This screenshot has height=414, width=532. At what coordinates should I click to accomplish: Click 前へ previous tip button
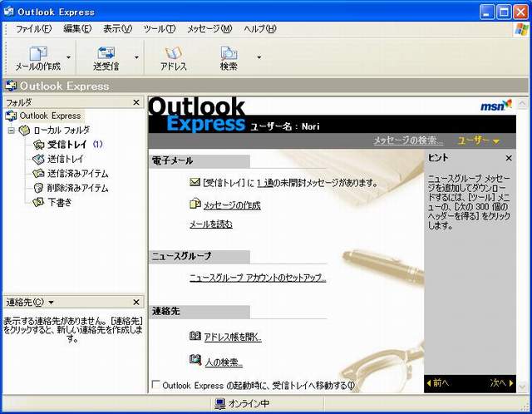pos(438,383)
